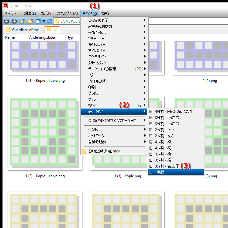
Task: Open the ファイルの操作 submenu
Action: 114,81
